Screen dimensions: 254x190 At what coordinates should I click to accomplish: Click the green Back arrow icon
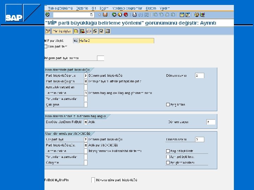[114, 15]
